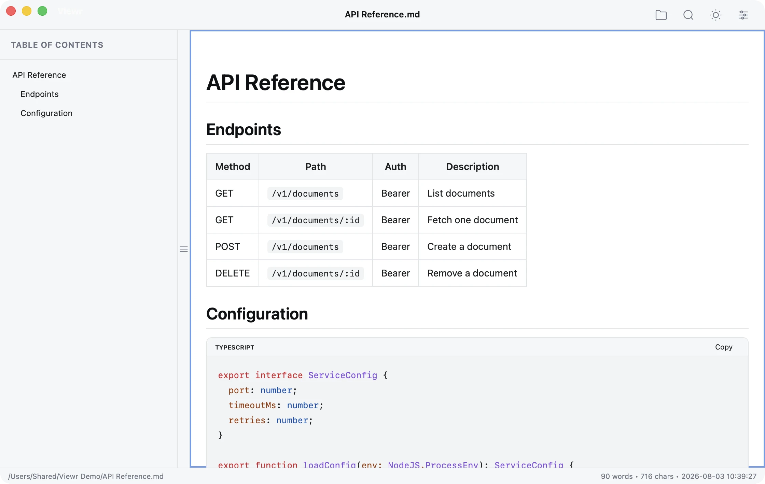The image size is (765, 484).
Task: Click the timeoutMs: number line
Action: coord(276,405)
